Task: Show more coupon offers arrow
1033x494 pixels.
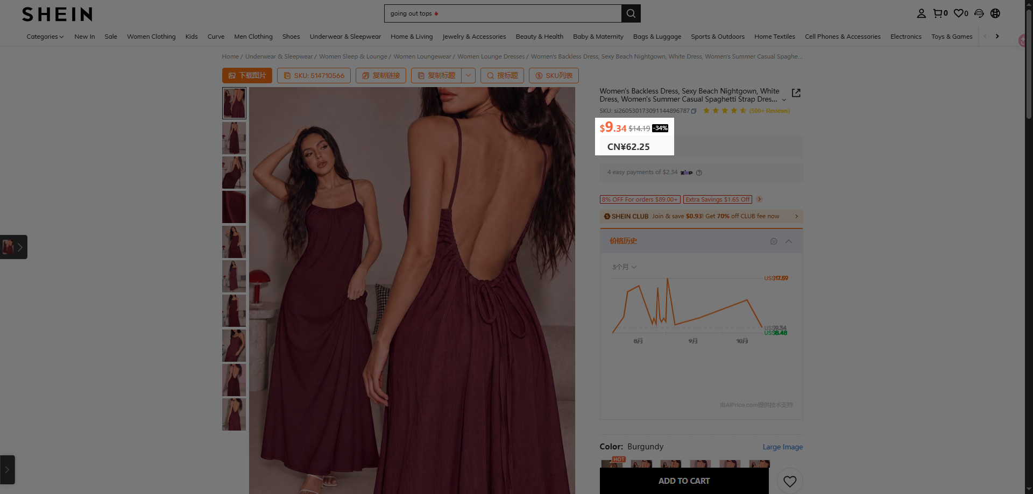Action: [x=759, y=199]
